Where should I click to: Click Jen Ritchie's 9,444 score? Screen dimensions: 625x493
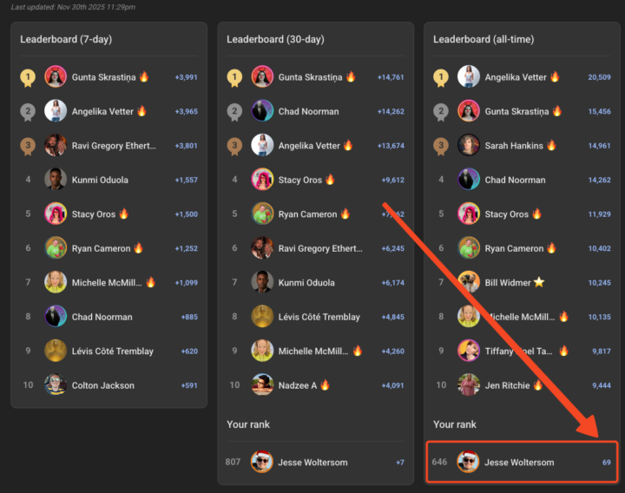[x=601, y=385]
